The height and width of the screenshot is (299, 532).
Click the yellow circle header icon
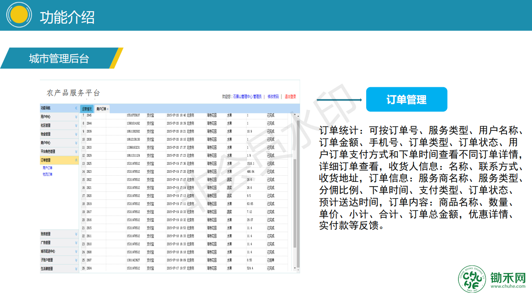click(19, 15)
